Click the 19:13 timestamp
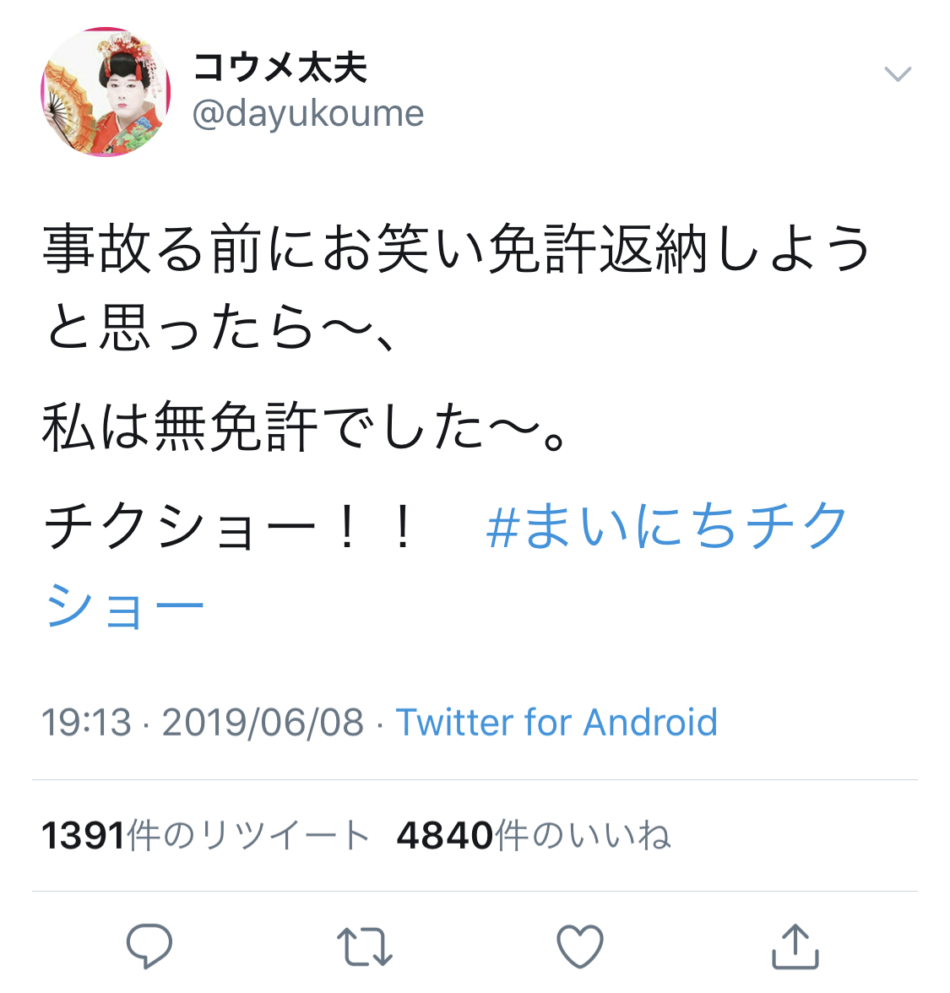 87,723
